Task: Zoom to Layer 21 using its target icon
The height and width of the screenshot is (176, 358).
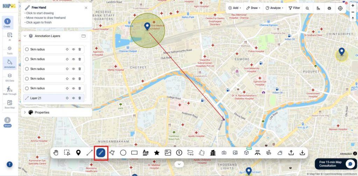Action: [67, 98]
